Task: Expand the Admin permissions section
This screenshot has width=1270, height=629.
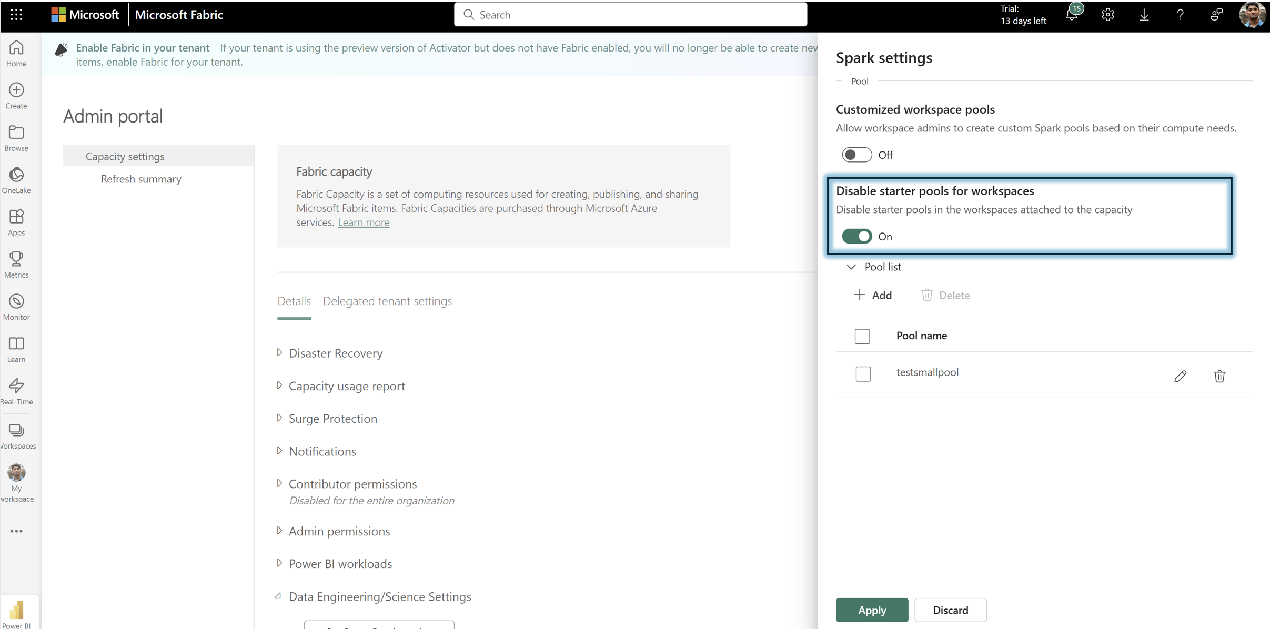Action: click(279, 531)
